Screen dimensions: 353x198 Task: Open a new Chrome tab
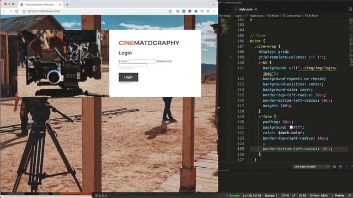(x=67, y=4)
